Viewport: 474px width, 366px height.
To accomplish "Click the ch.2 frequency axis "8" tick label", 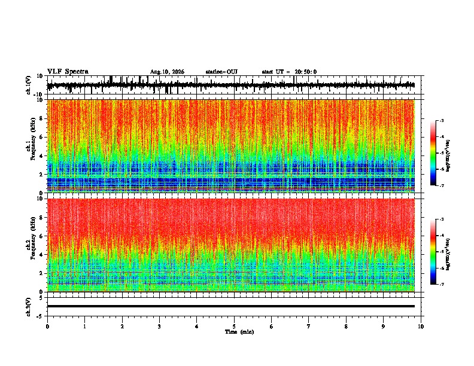I will coord(41,218).
